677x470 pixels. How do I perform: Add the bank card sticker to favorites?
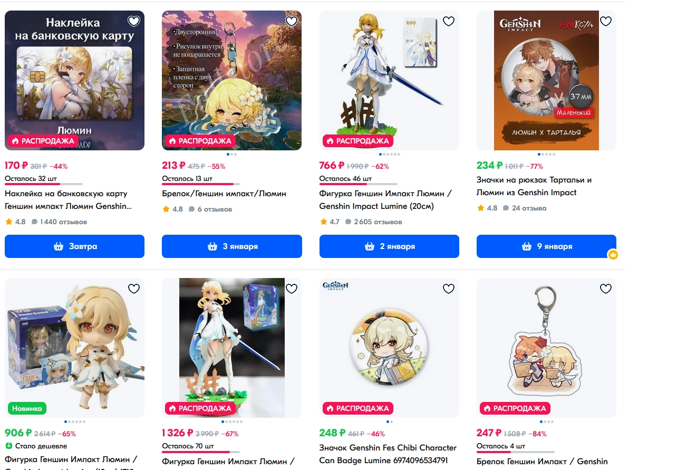[x=134, y=21]
